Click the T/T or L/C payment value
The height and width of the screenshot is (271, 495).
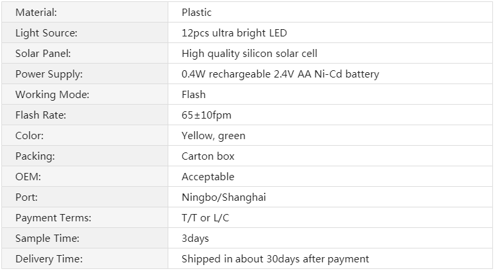coord(205,218)
